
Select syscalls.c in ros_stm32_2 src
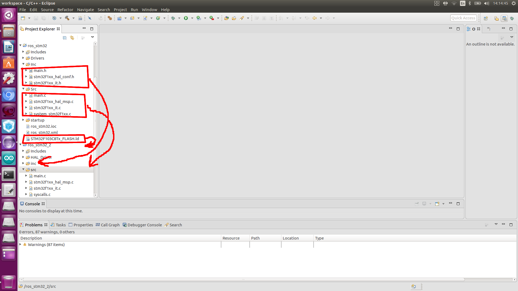42,194
